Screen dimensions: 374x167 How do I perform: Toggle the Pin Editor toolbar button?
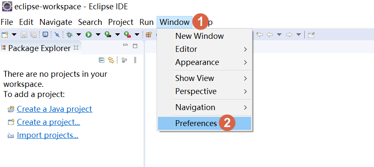311,35
